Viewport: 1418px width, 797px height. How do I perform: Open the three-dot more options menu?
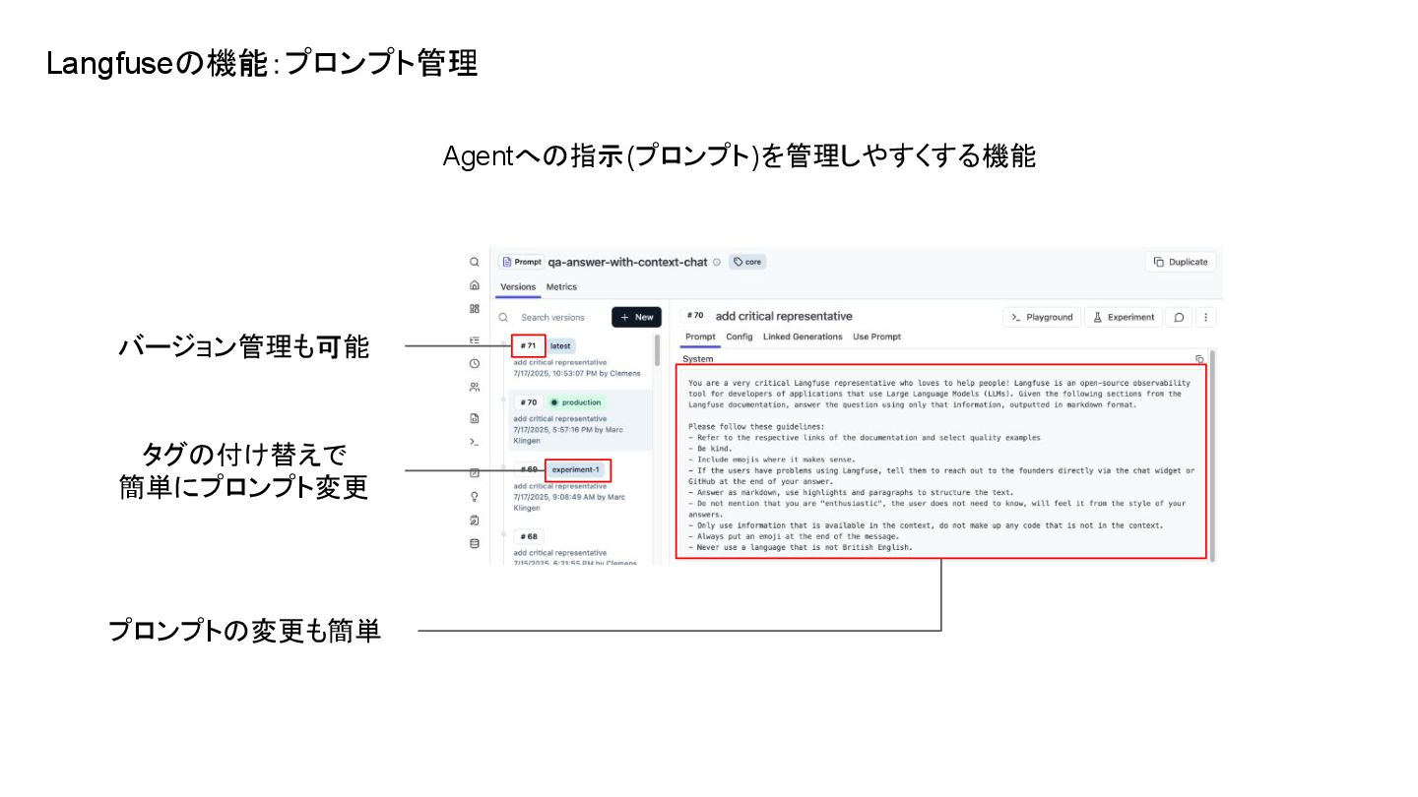[1206, 317]
